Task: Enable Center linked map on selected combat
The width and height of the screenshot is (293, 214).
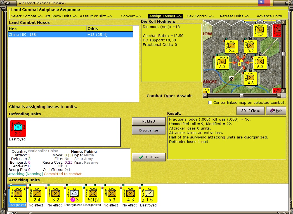Action: tap(210, 103)
